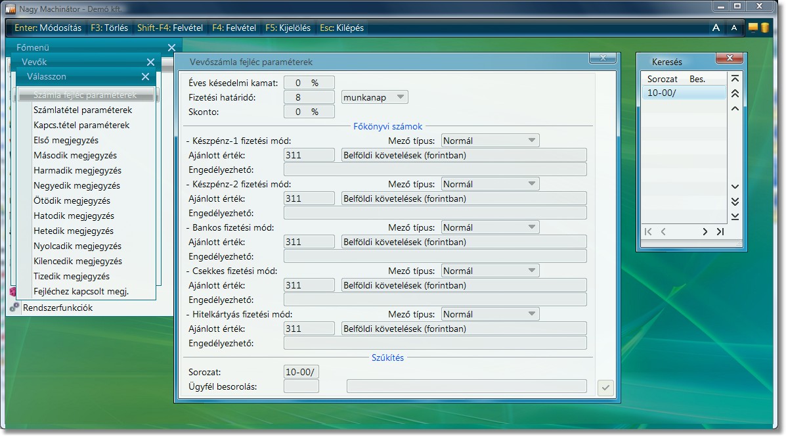
Task: Click the Éves késedelmi kamat field
Action: click(309, 83)
